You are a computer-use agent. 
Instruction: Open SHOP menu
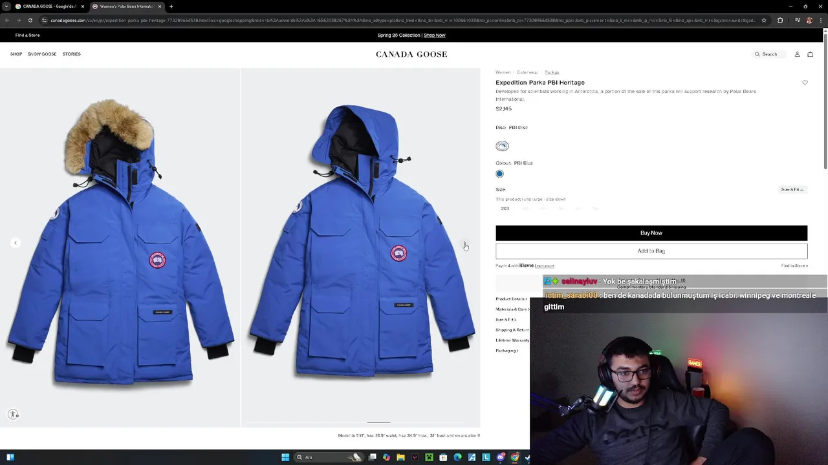(x=16, y=54)
